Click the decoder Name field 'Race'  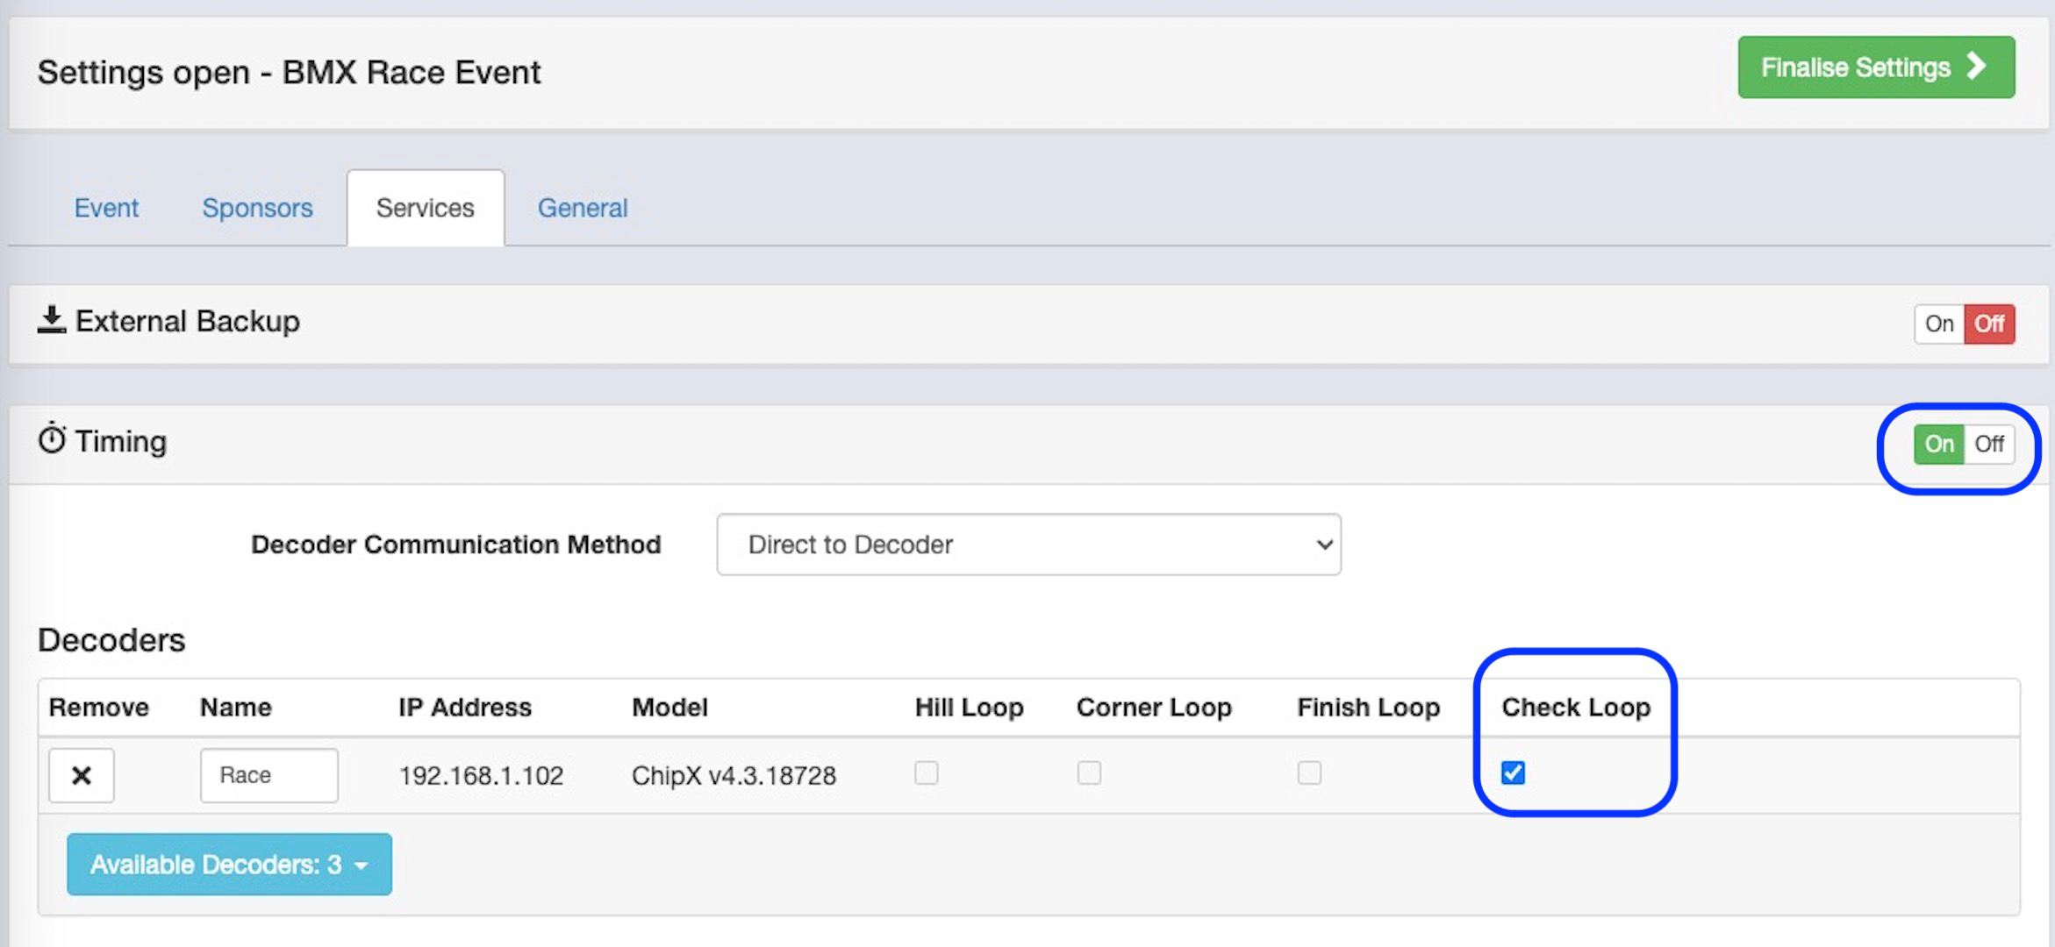[269, 775]
